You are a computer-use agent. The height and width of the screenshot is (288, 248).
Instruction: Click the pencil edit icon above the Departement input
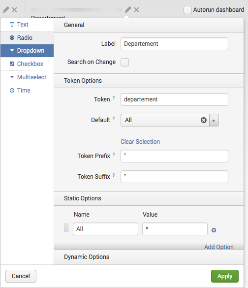coord(128,9)
